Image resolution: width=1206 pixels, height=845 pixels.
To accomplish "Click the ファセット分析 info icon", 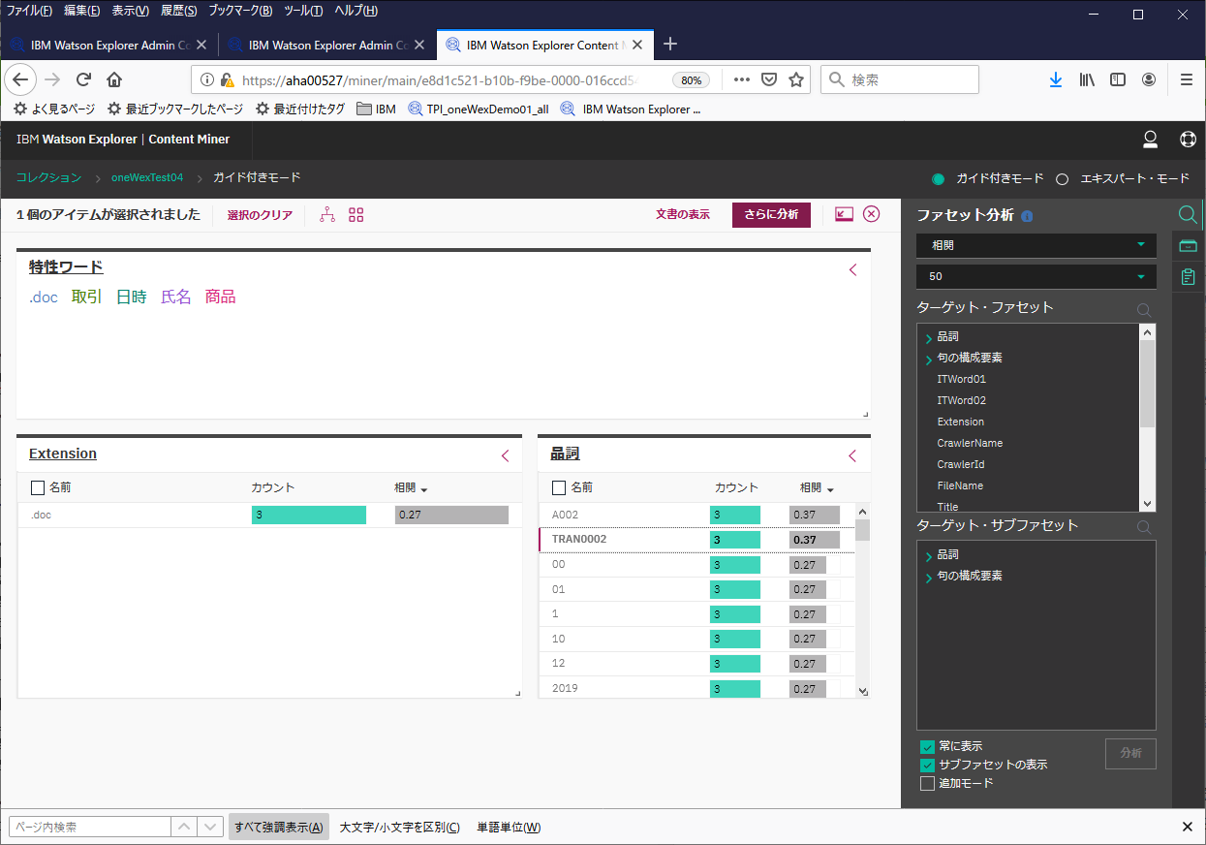I will coord(1027,216).
